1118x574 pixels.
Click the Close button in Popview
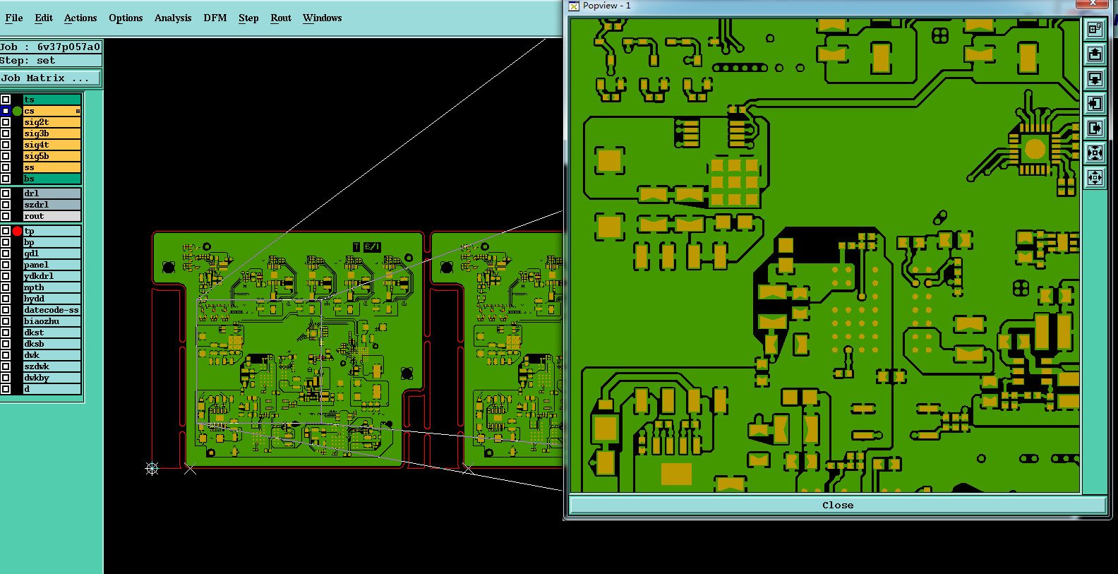(x=838, y=505)
